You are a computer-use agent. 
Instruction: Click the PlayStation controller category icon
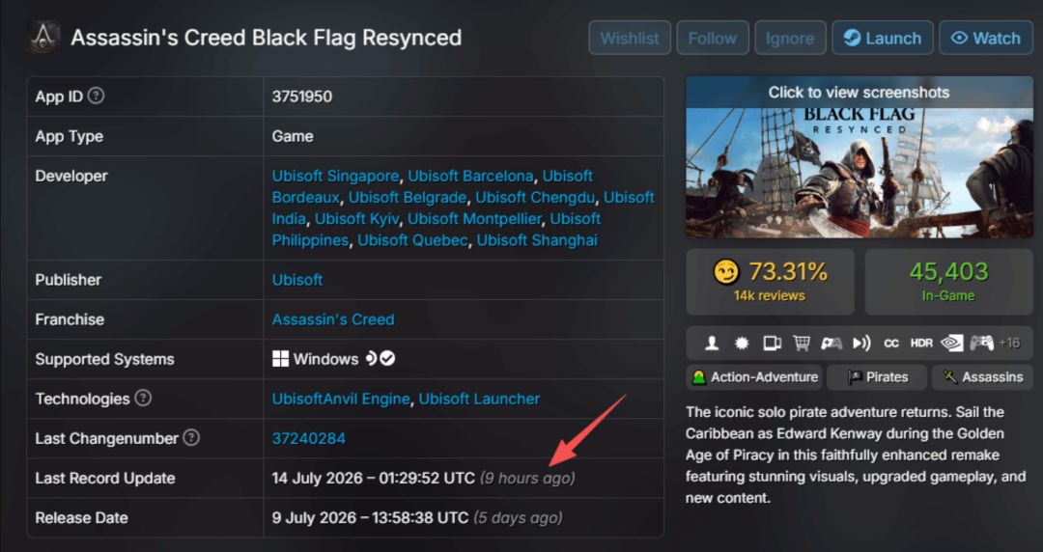(x=981, y=344)
